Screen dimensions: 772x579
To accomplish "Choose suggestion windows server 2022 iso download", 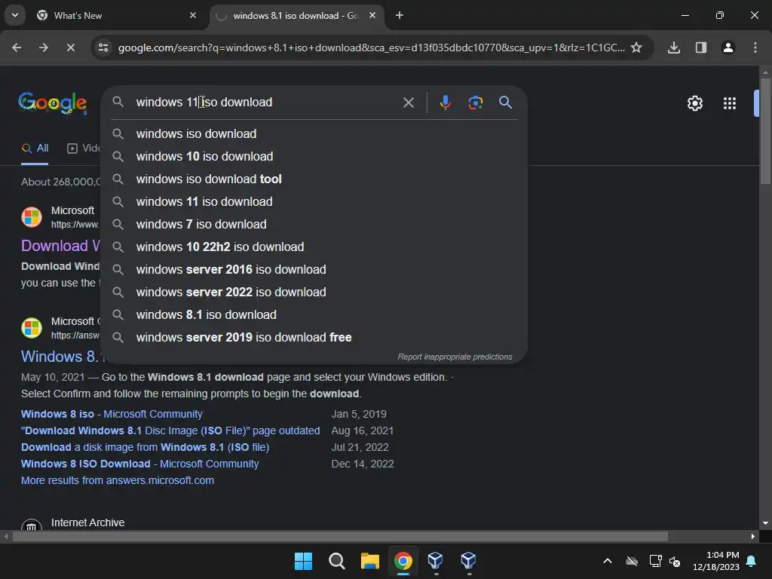I will click(x=314, y=292).
